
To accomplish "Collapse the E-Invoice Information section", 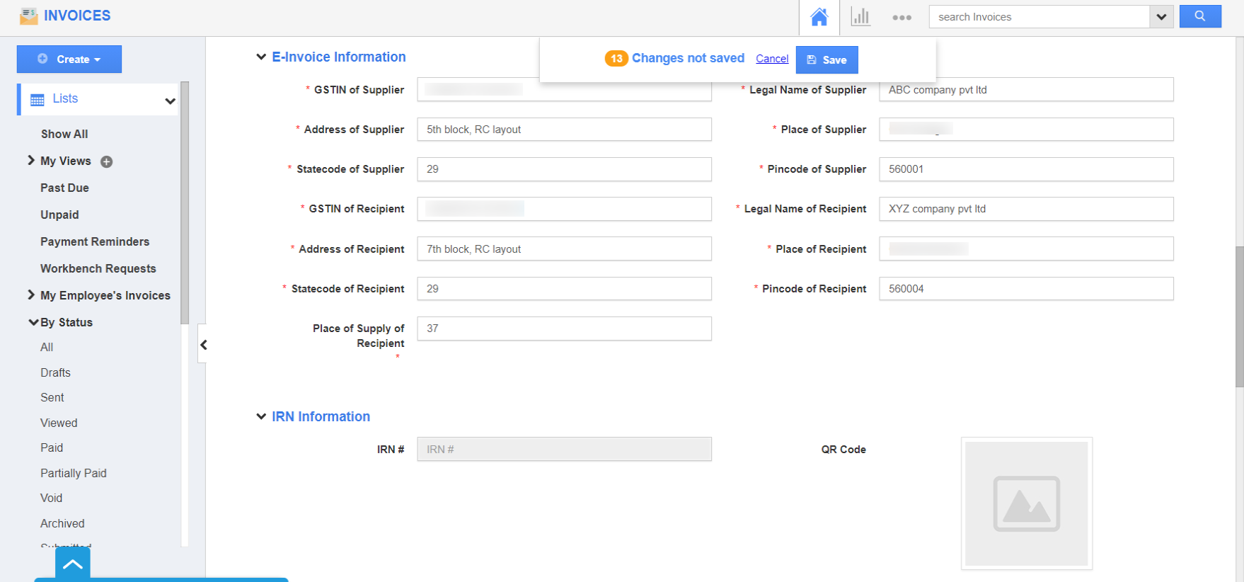I will (261, 57).
